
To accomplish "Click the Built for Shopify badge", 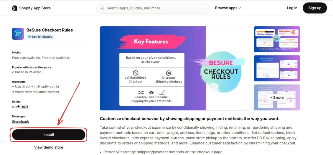I will pos(40,37).
